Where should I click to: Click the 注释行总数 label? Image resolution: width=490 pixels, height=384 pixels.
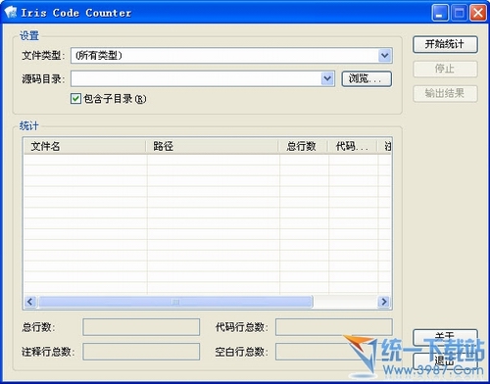pyautogui.click(x=48, y=352)
